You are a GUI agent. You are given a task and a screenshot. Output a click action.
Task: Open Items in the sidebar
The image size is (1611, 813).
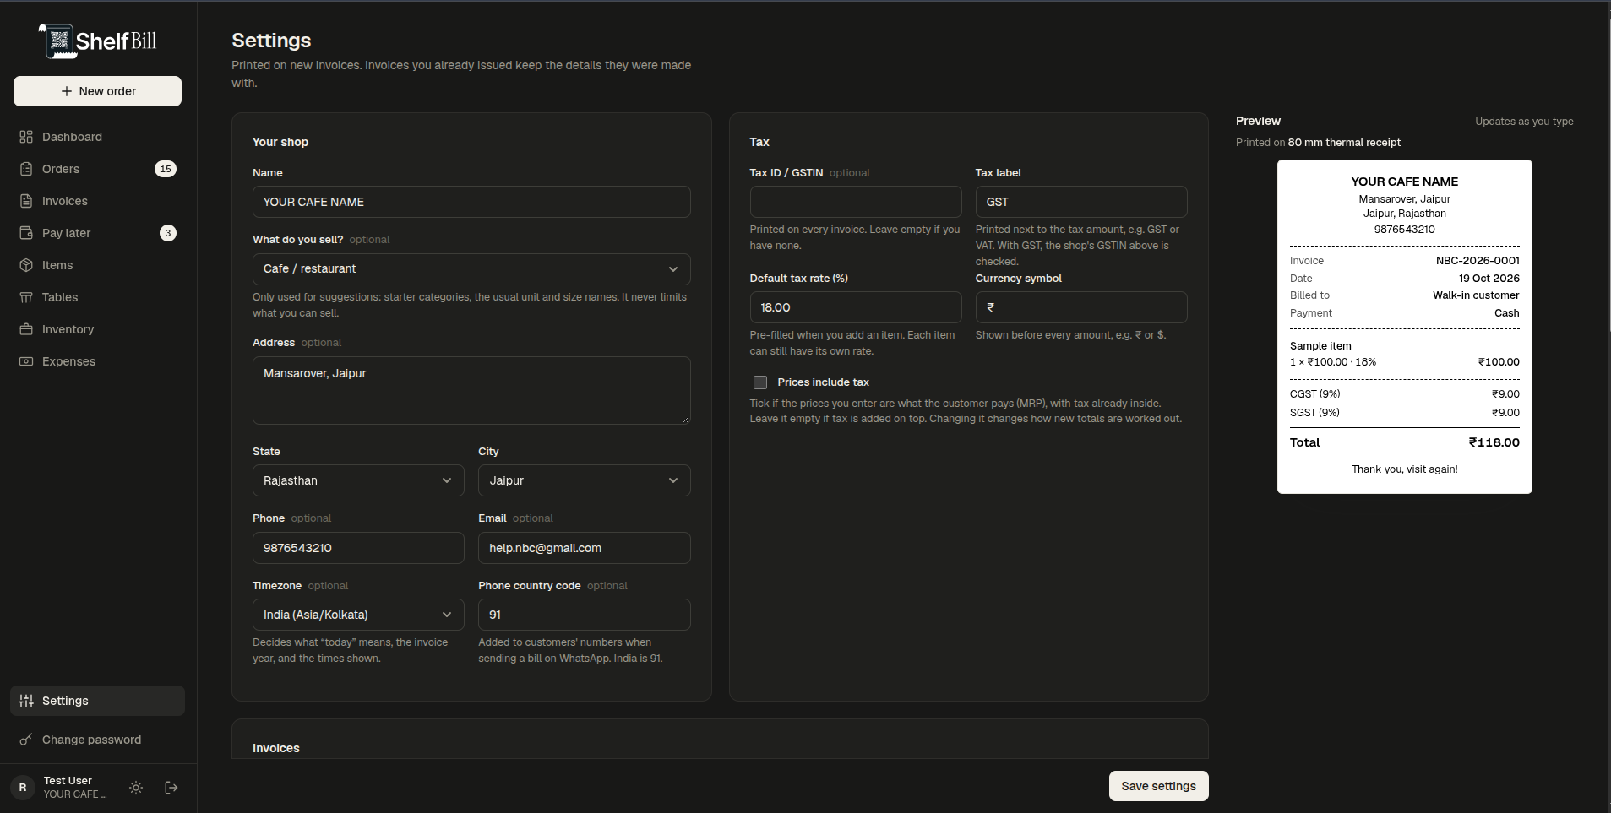(97, 265)
